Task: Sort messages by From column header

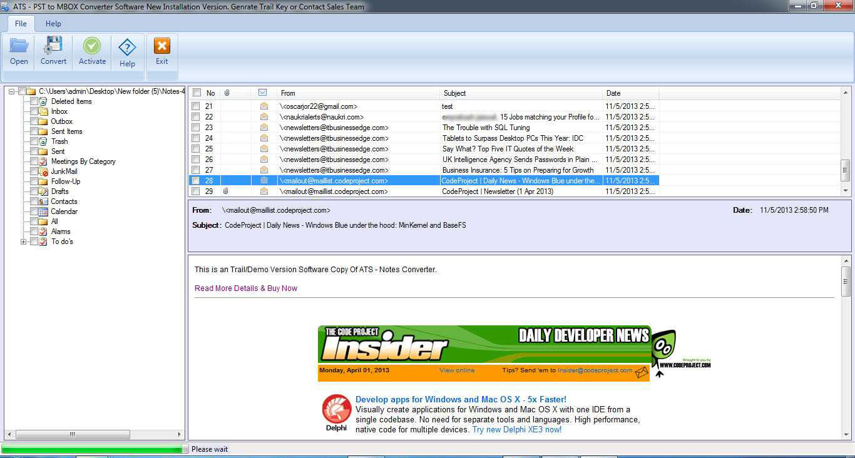Action: coord(359,93)
